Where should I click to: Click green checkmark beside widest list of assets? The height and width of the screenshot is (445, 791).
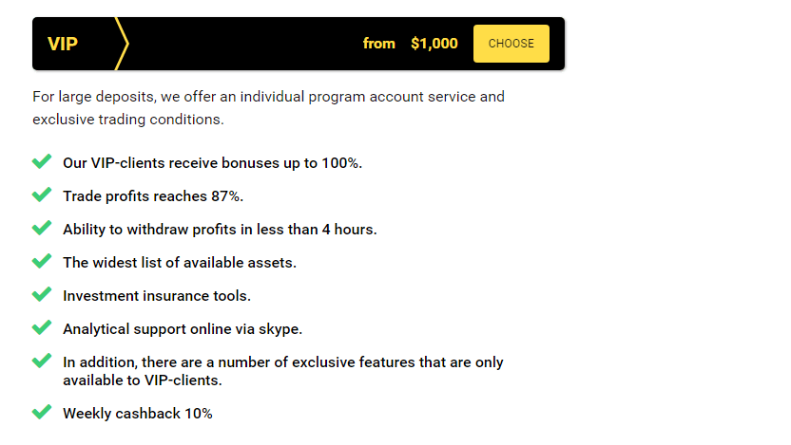click(42, 261)
